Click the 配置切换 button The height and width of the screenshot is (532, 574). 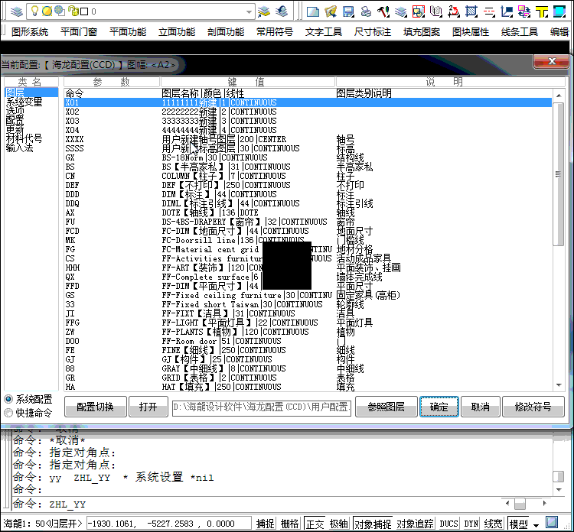coord(96,407)
